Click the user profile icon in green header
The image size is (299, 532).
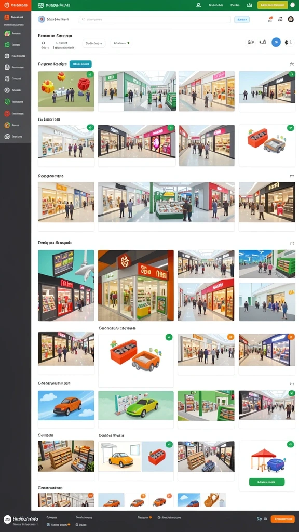pyautogui.click(x=198, y=5)
